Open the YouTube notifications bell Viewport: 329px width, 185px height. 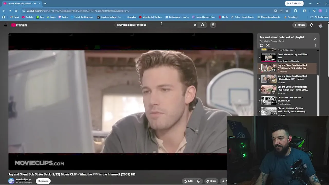pyautogui.click(x=312, y=25)
